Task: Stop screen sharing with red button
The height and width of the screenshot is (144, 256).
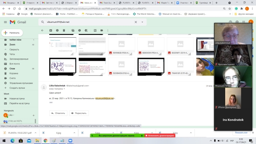Action: tap(160, 136)
